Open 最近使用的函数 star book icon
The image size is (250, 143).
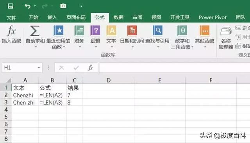tap(58, 31)
